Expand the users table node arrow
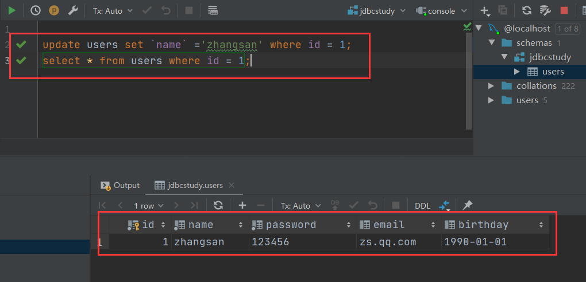586x282 pixels. point(517,71)
